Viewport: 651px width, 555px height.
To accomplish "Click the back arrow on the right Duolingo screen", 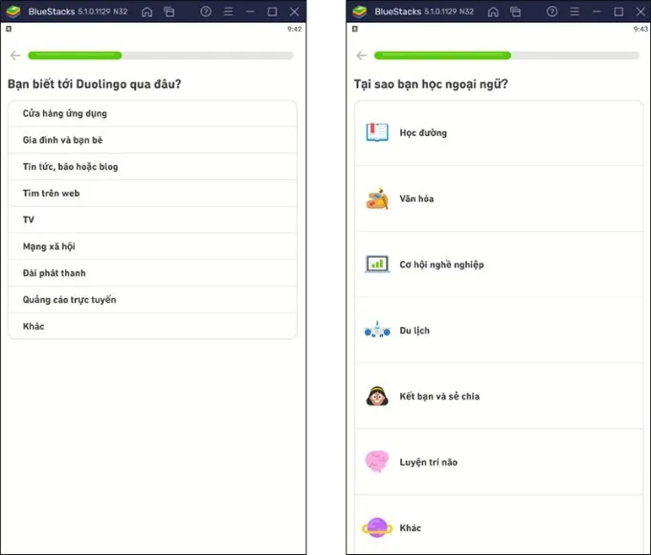I will click(x=362, y=56).
